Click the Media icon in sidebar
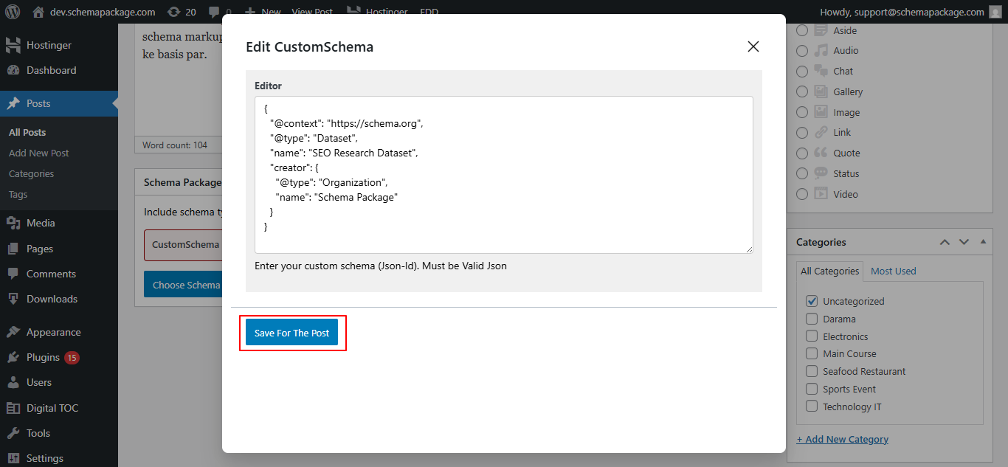Viewport: 1008px width, 467px height. click(x=13, y=223)
